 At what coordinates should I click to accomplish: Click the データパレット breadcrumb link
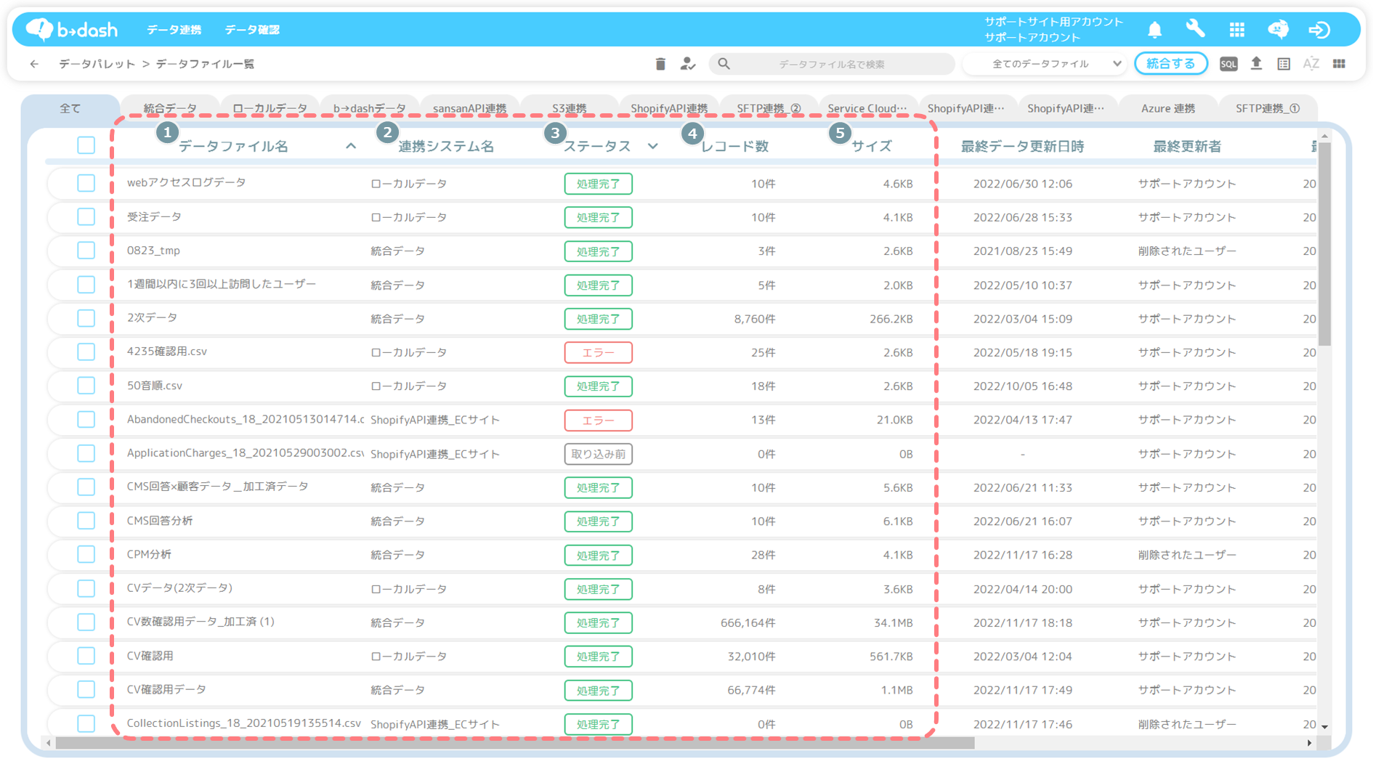[x=97, y=64]
